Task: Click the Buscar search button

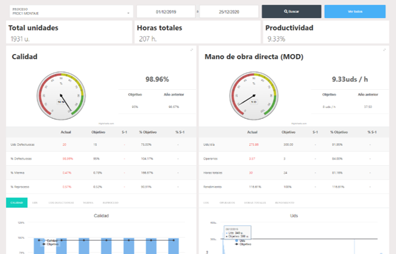Action: (x=291, y=12)
